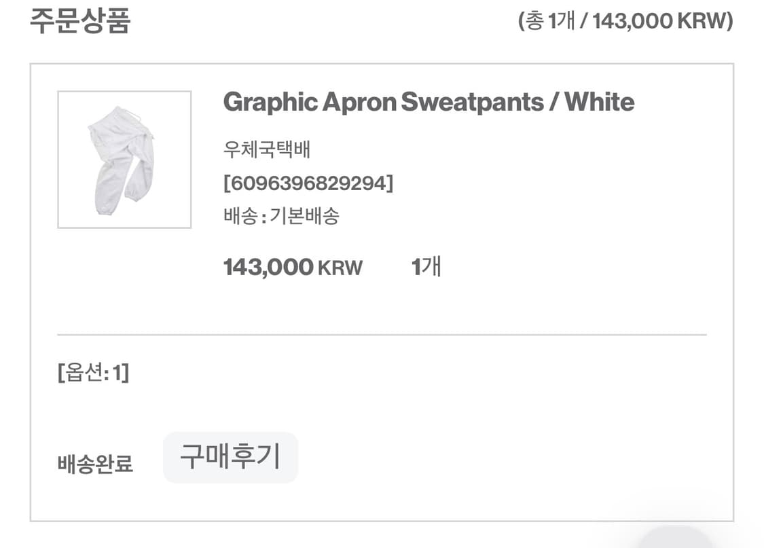The height and width of the screenshot is (548, 764).
Task: Click the 구매후기 review button
Action: click(x=230, y=457)
